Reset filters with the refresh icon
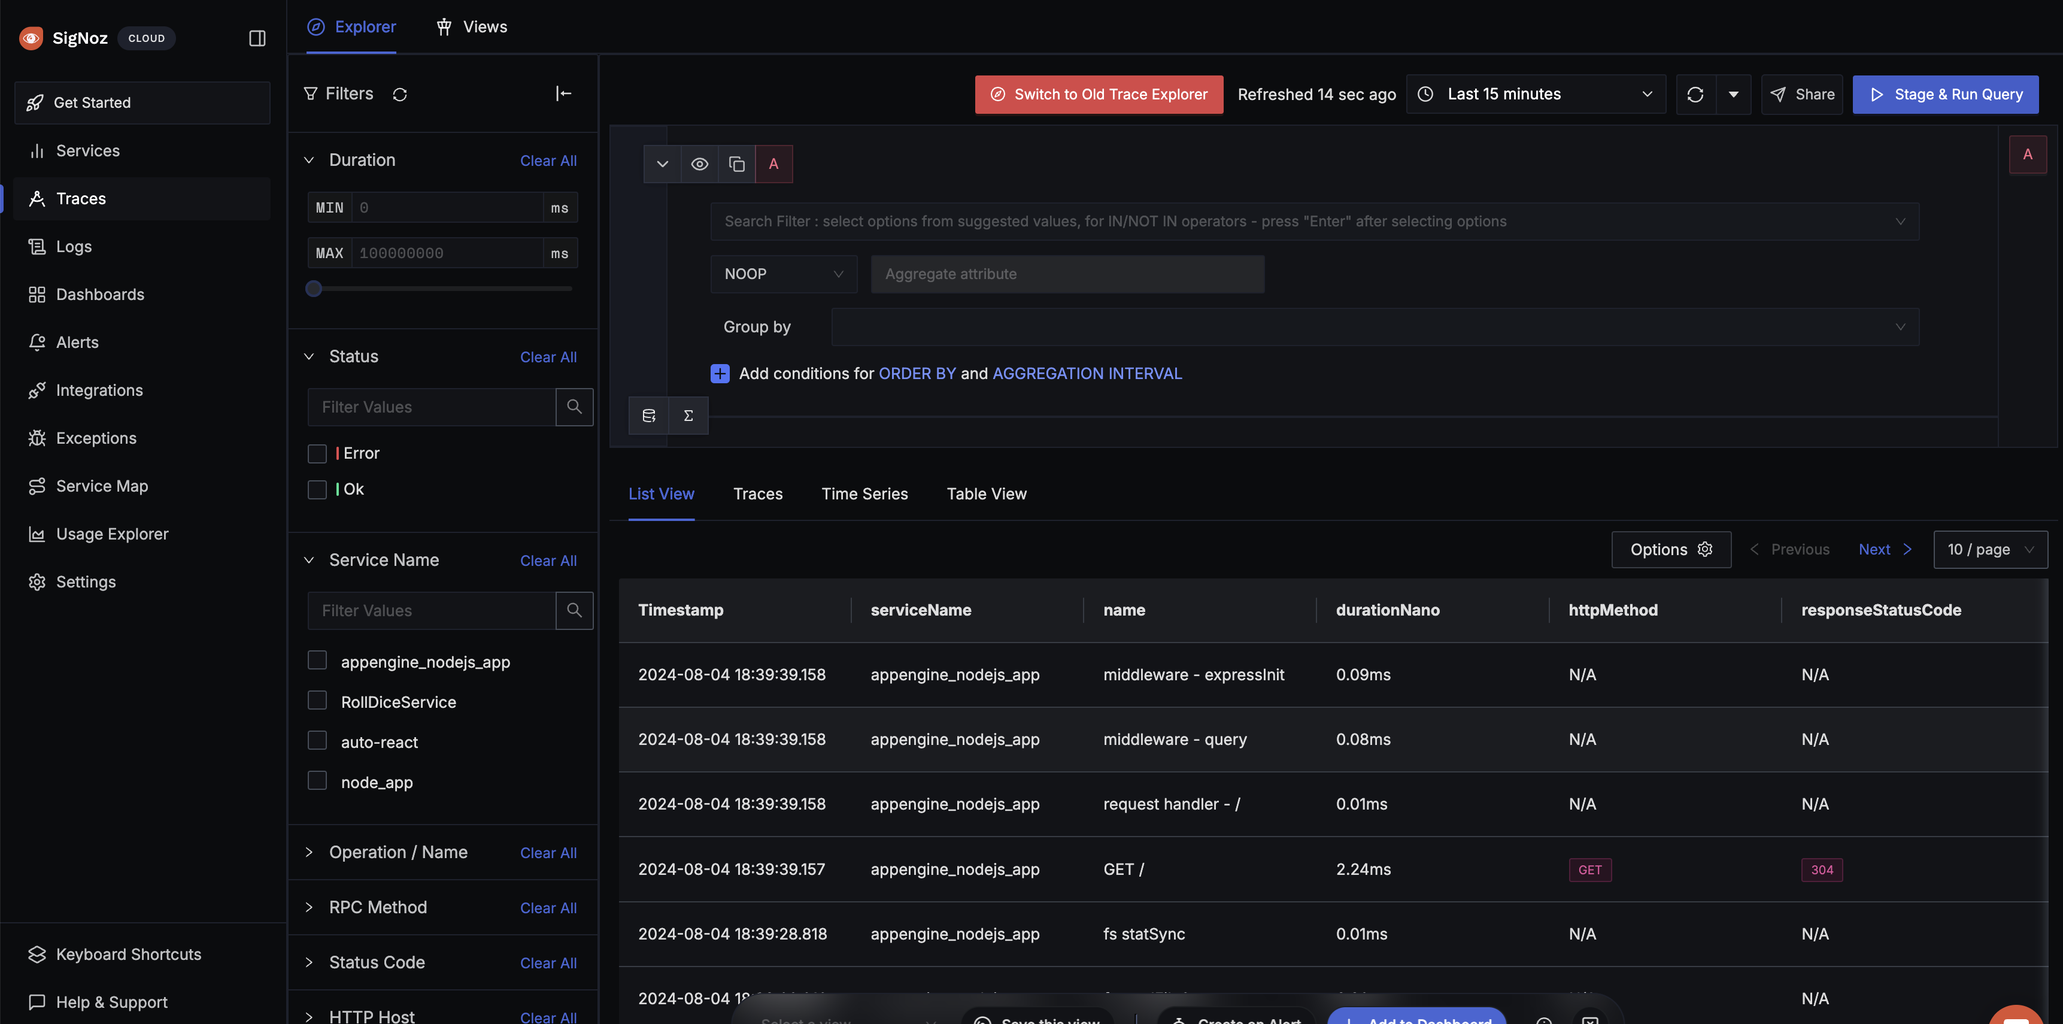Screen dimensions: 2063x1024 tap(400, 95)
